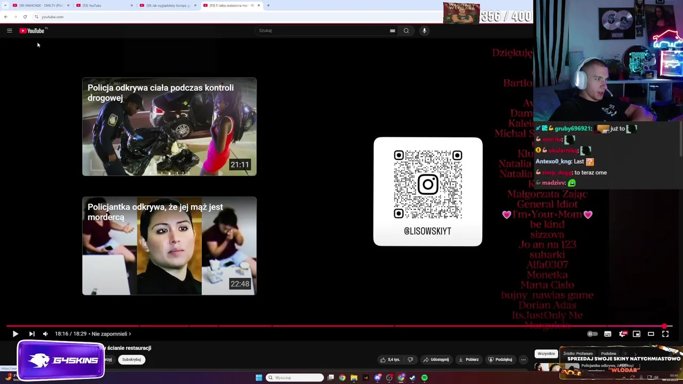
Task: Click the Podziękuj thanks button
Action: click(500, 359)
